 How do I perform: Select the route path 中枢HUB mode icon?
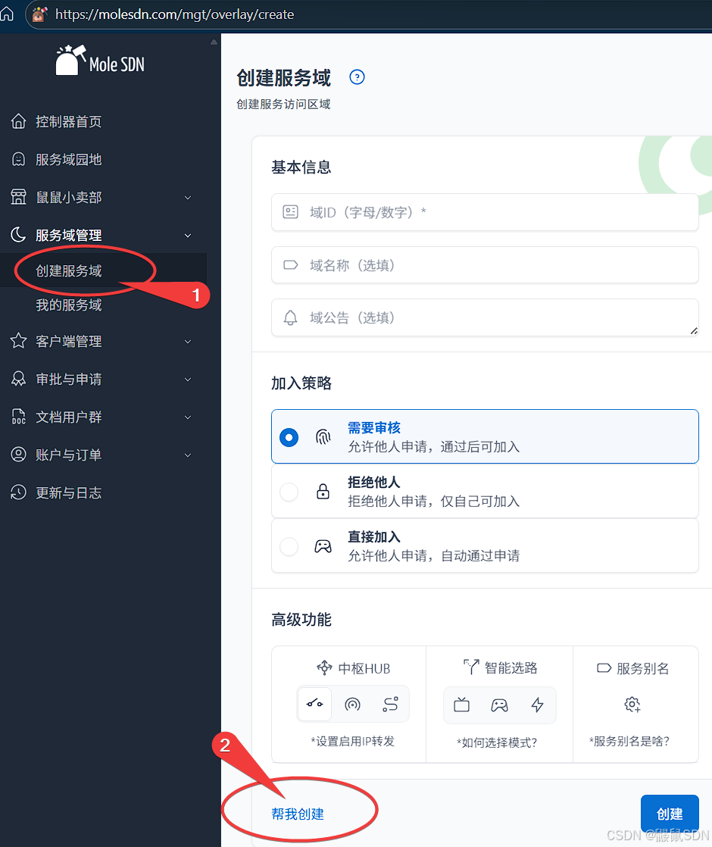tap(390, 704)
